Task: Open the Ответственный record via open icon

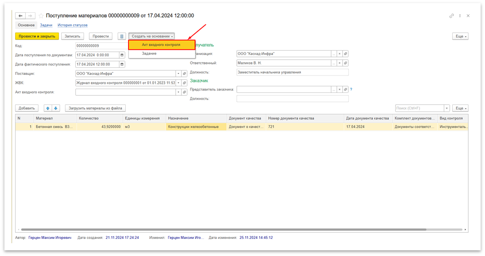Action: click(345, 63)
